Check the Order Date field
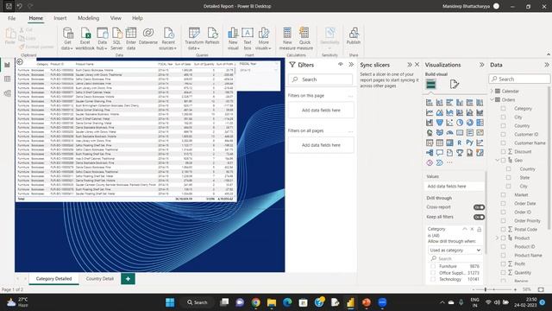552x311 pixels. point(503,204)
